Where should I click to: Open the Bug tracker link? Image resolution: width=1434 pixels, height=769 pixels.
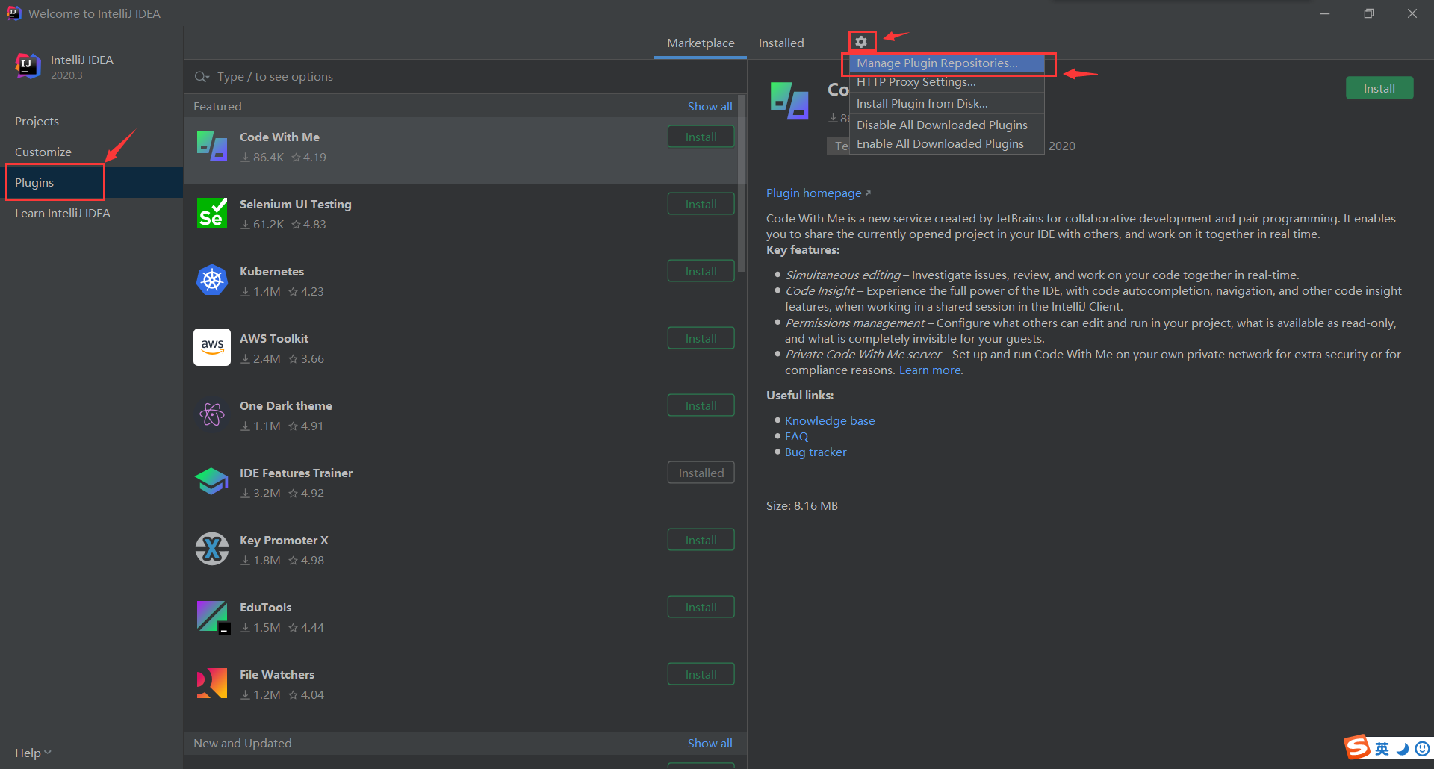[x=816, y=452]
